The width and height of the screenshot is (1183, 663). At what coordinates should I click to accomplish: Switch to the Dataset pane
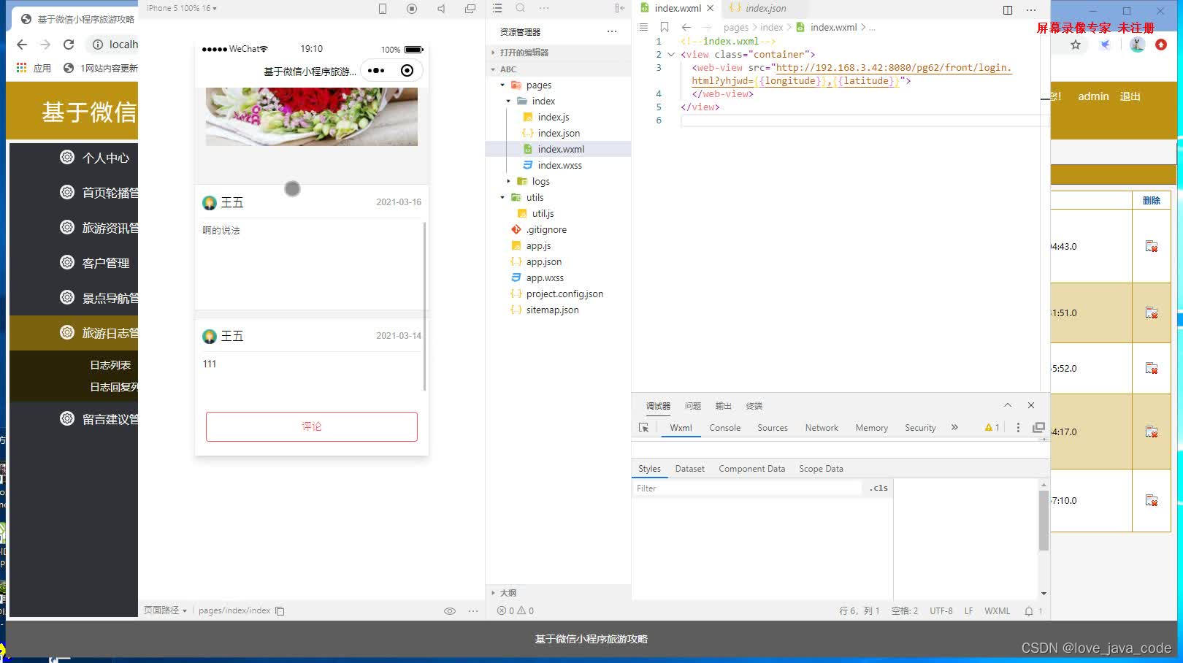coord(689,469)
